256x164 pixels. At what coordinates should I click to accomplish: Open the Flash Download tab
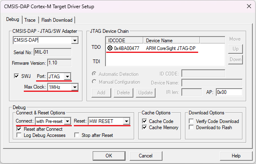coord(57,20)
